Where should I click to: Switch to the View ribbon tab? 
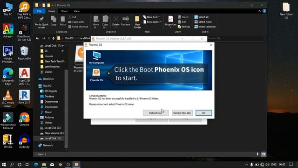point(76,11)
